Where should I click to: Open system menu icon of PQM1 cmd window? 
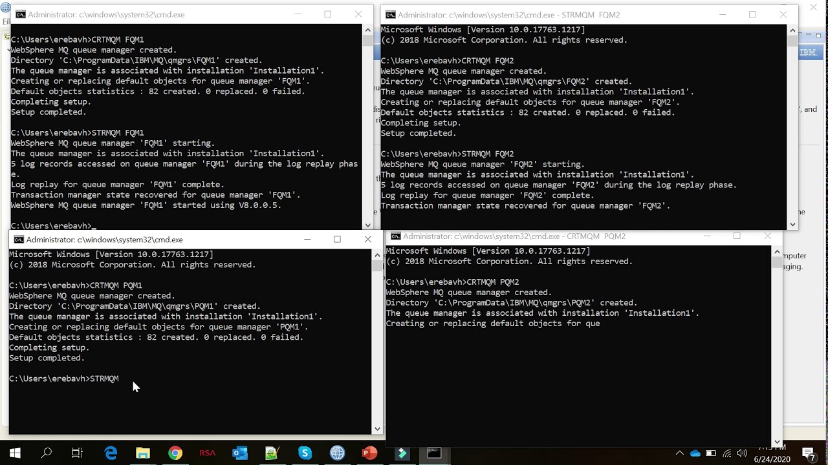18,240
